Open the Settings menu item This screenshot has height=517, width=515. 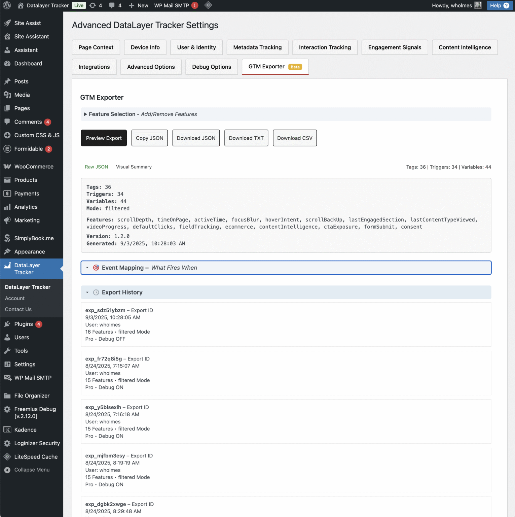click(x=32, y=364)
